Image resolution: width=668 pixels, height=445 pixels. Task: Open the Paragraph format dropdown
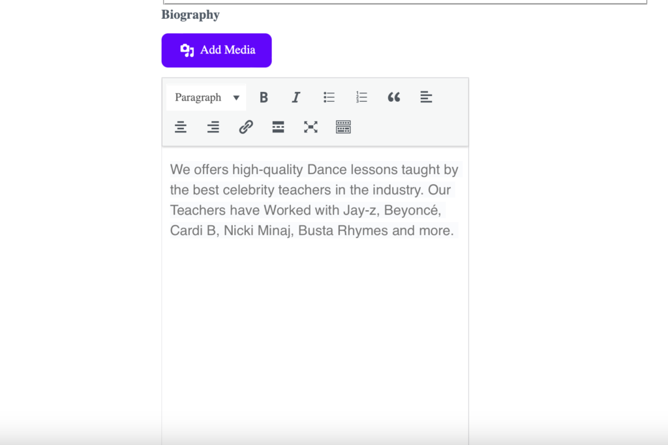pyautogui.click(x=206, y=98)
